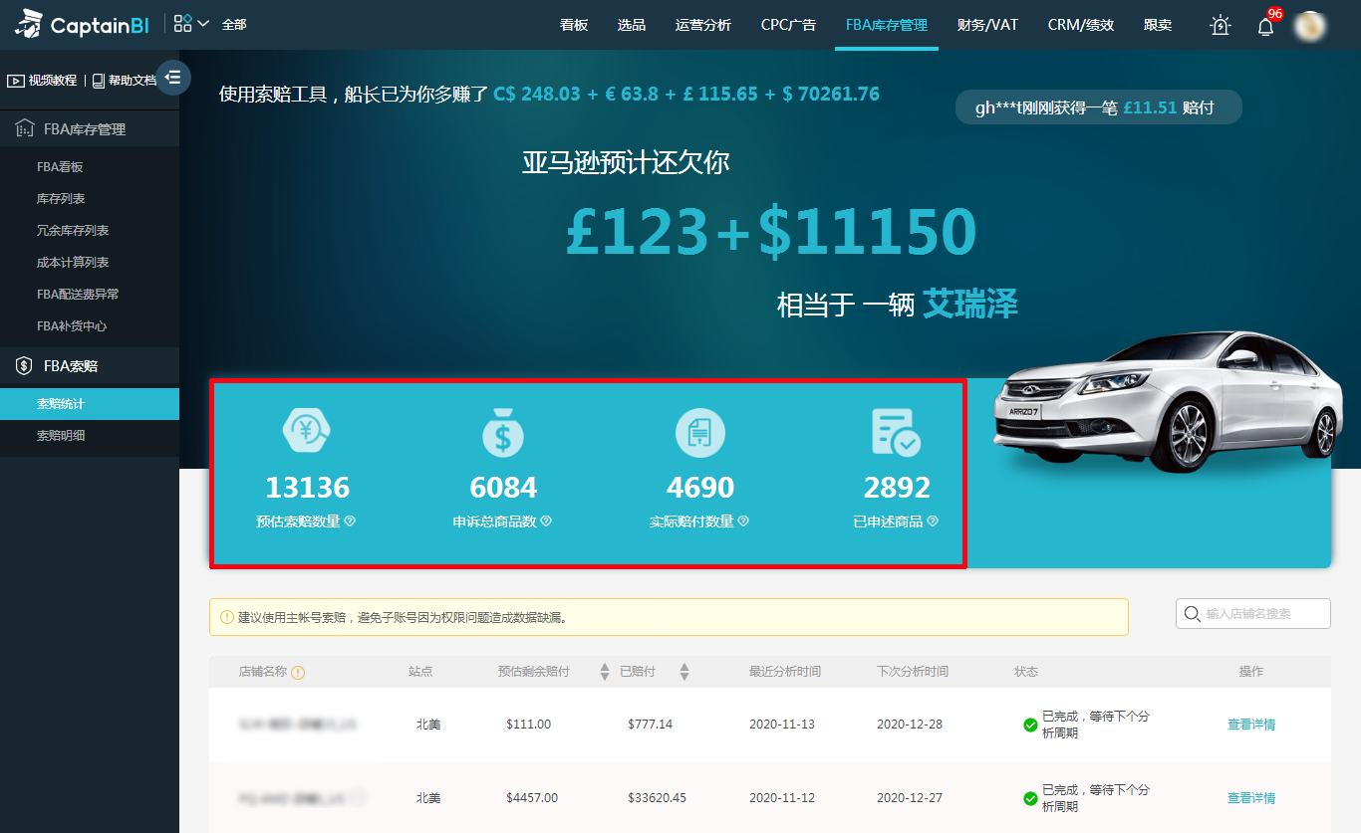Image resolution: width=1361 pixels, height=833 pixels.
Task: Click help icon beside 已申述商品
Action: 933,521
